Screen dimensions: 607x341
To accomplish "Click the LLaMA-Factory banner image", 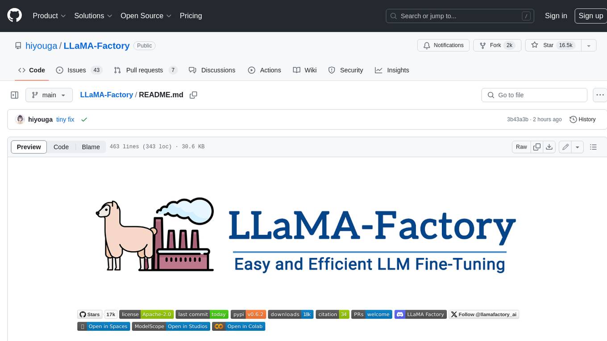I will (x=306, y=236).
